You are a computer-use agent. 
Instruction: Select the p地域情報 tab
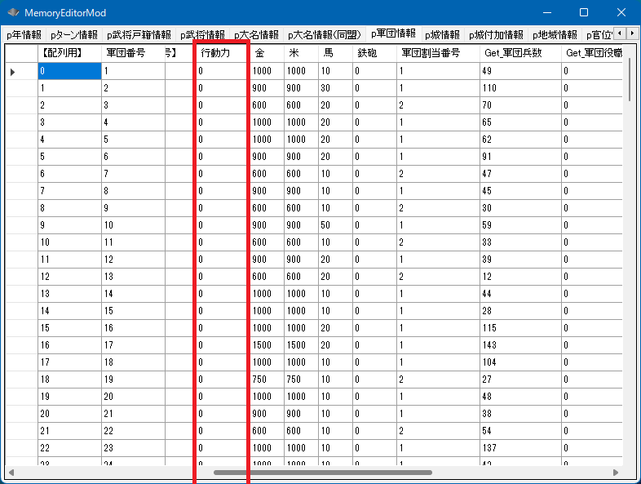tap(555, 35)
